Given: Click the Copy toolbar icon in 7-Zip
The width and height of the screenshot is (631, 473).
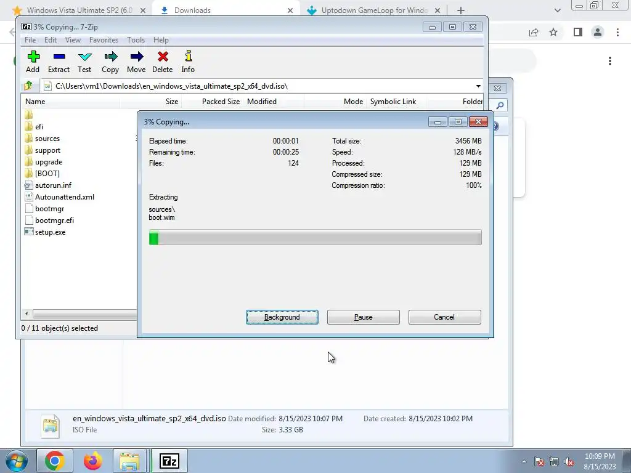Looking at the screenshot, I should pos(110,57).
